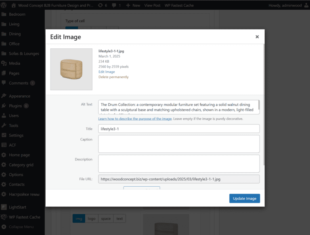Select the space cell type
The height and width of the screenshot is (235, 310).
pyautogui.click(x=106, y=219)
